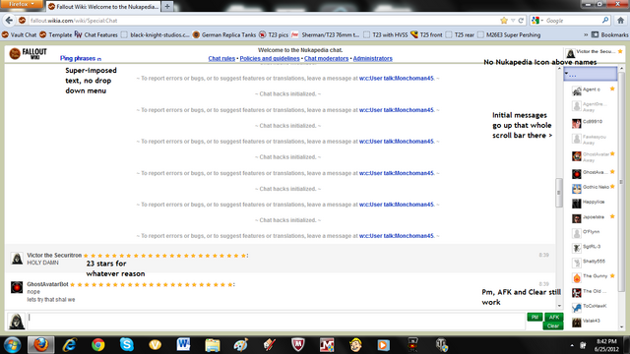Open Agent c's avatar in user list

coord(577,90)
